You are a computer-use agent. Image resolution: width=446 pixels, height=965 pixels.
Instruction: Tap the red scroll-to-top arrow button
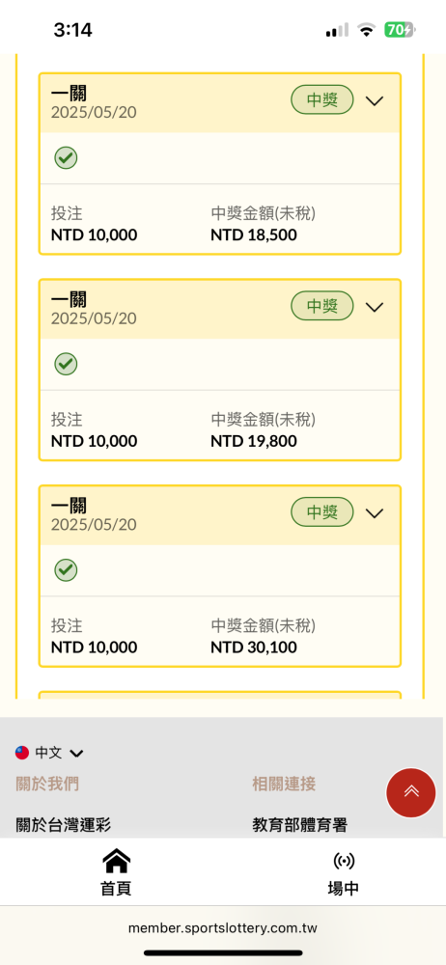coord(411,792)
